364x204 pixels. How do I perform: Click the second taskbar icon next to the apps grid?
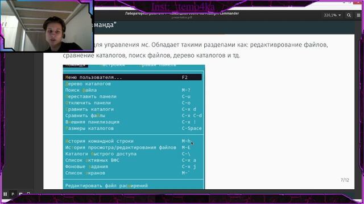(13, 194)
